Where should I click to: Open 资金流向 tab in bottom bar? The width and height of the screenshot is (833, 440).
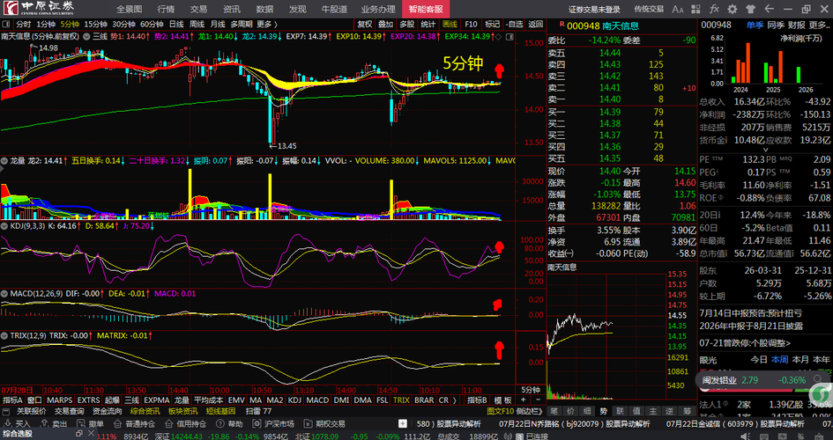point(107,411)
